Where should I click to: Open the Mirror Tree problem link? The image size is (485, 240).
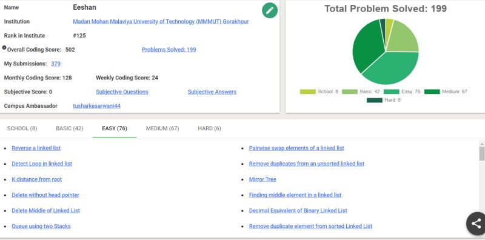pyautogui.click(x=263, y=179)
